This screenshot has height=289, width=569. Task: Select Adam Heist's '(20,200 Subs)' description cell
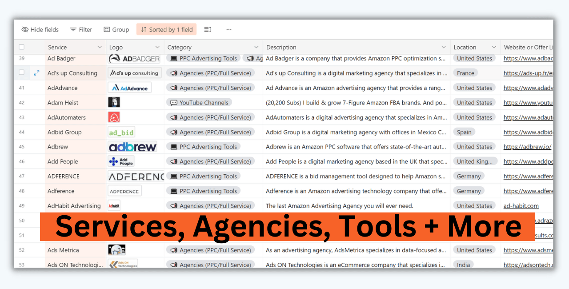(356, 103)
